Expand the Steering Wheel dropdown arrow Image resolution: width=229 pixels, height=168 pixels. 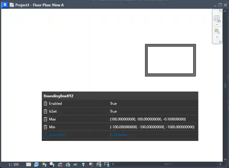(x=217, y=25)
